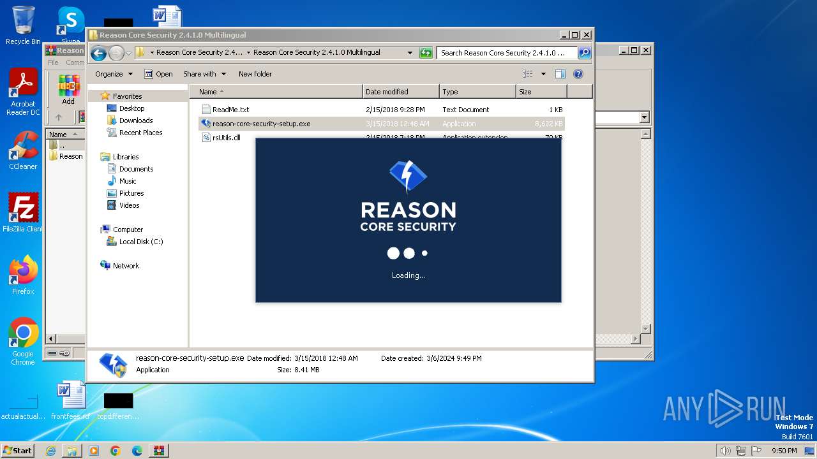The height and width of the screenshot is (459, 817).
Task: Click the WinRAR vertical scrollbar down arrow
Action: click(x=645, y=329)
